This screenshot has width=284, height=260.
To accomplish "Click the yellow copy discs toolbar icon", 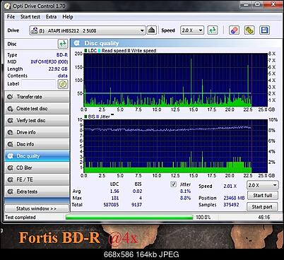I will (x=249, y=30).
